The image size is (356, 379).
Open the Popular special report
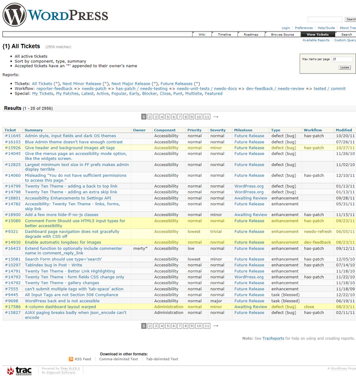[119, 94]
